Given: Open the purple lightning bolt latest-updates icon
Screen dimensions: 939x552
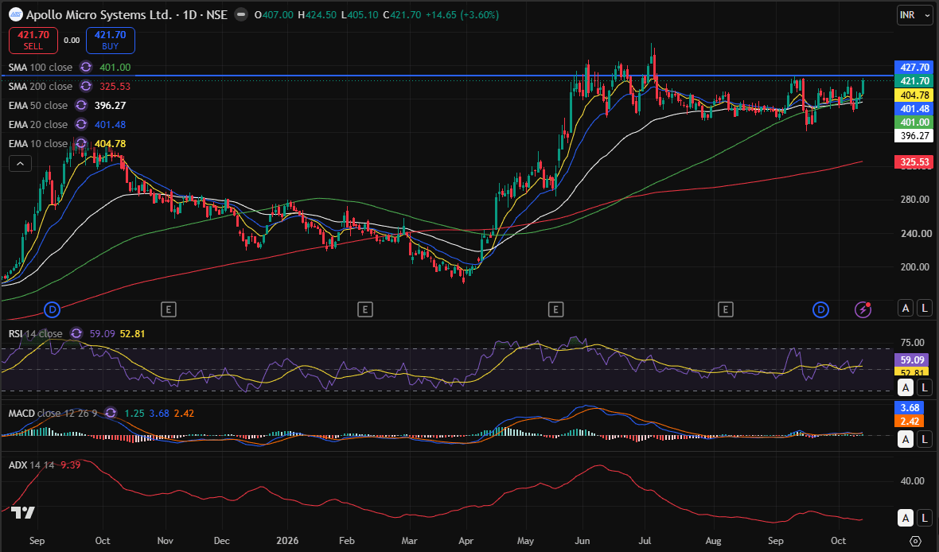Looking at the screenshot, I should point(863,309).
